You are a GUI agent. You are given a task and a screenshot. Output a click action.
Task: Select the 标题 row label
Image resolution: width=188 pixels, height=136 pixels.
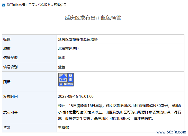[x=7, y=39]
